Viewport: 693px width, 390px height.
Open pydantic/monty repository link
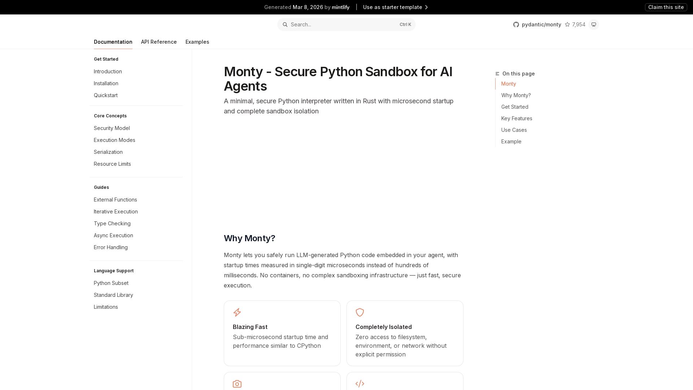point(541,25)
